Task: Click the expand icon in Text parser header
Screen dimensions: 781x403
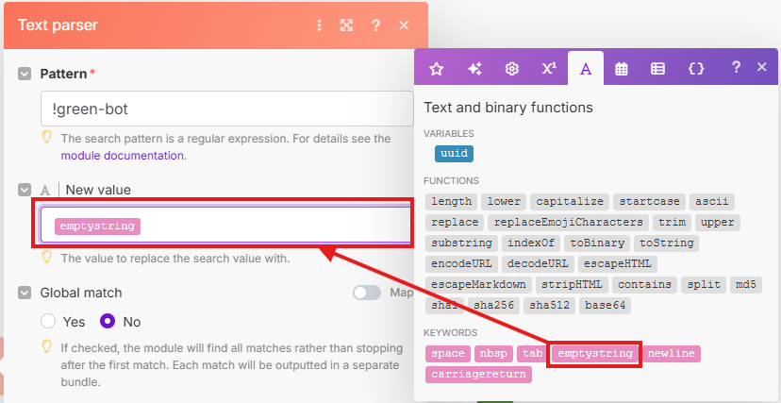Action: point(346,25)
